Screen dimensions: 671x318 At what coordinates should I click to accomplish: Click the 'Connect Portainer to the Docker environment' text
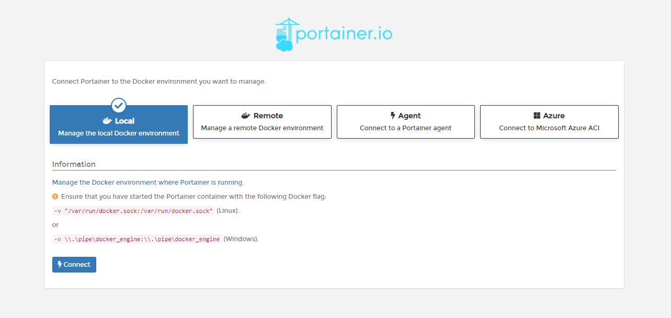pyautogui.click(x=158, y=81)
